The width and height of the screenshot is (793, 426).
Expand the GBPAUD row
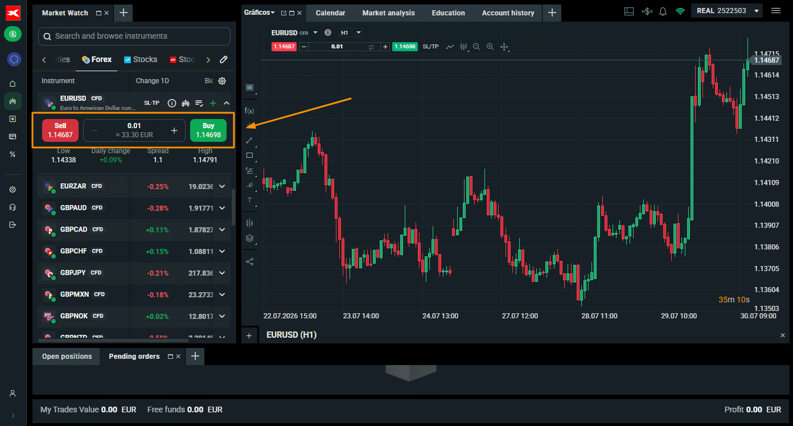click(222, 208)
